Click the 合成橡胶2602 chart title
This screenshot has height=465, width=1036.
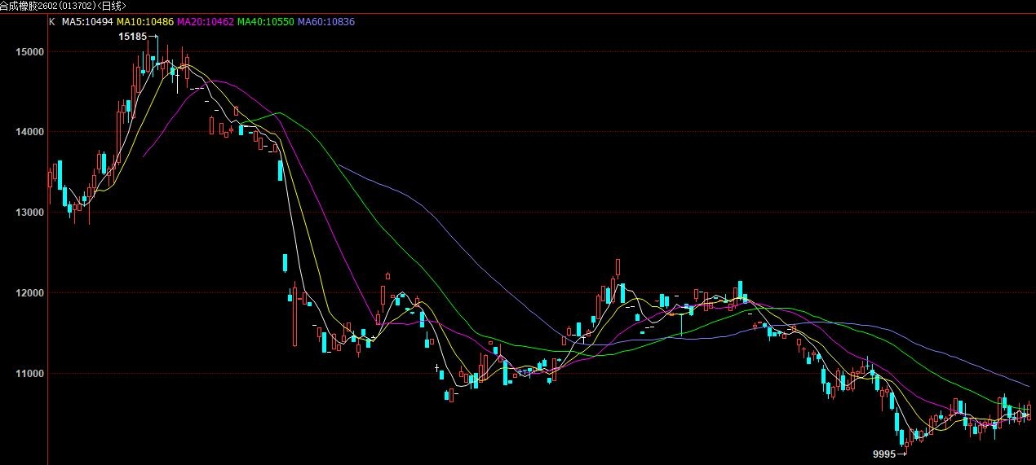coord(62,6)
